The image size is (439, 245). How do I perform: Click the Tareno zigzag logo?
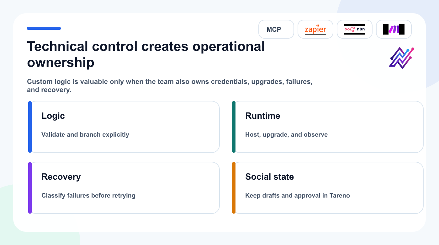pos(402,58)
